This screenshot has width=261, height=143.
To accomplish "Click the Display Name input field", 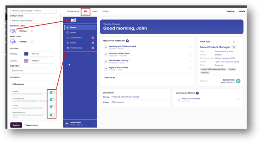I will click(33, 21).
